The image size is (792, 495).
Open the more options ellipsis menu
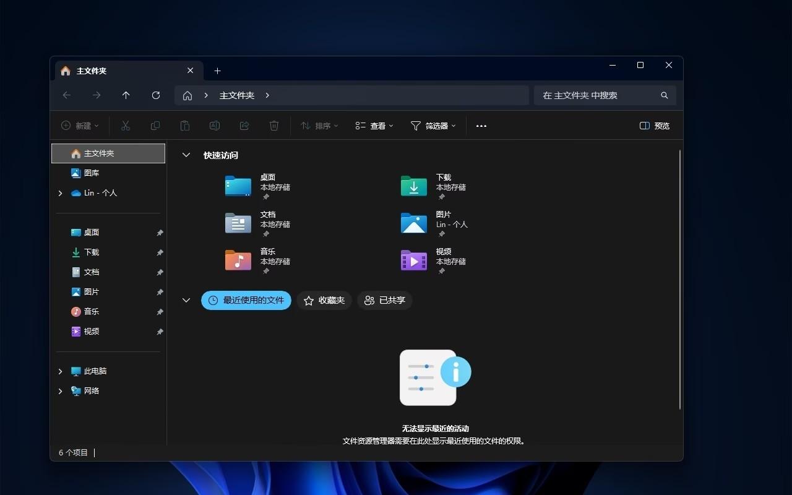click(481, 126)
